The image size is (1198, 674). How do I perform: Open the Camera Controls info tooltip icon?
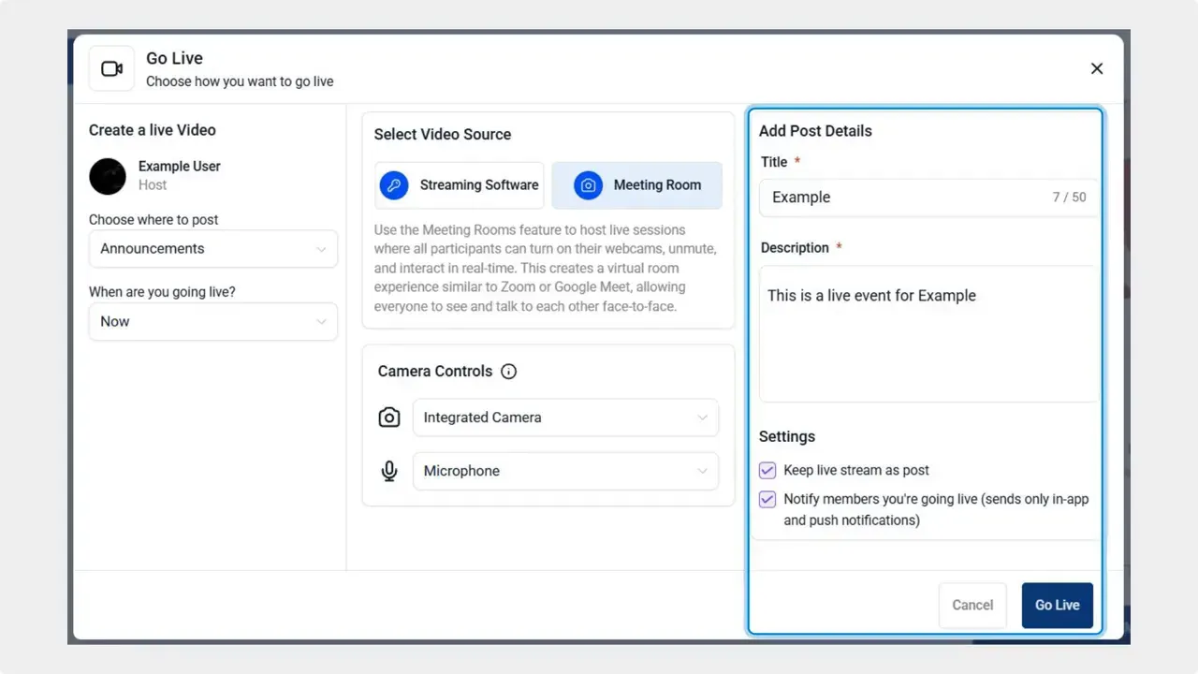coord(508,372)
